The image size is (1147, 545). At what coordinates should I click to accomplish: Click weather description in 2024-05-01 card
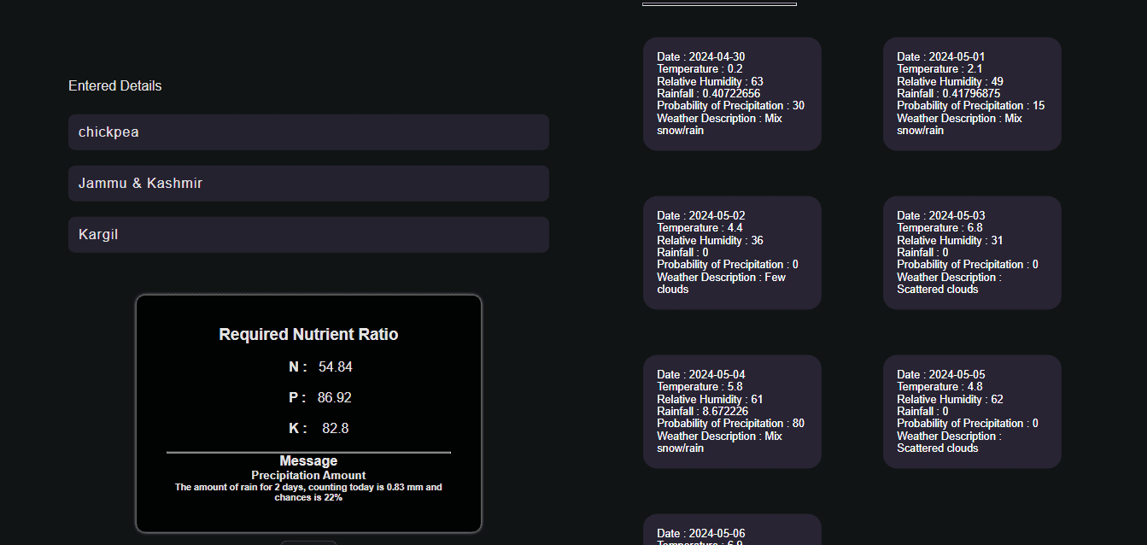tap(959, 125)
